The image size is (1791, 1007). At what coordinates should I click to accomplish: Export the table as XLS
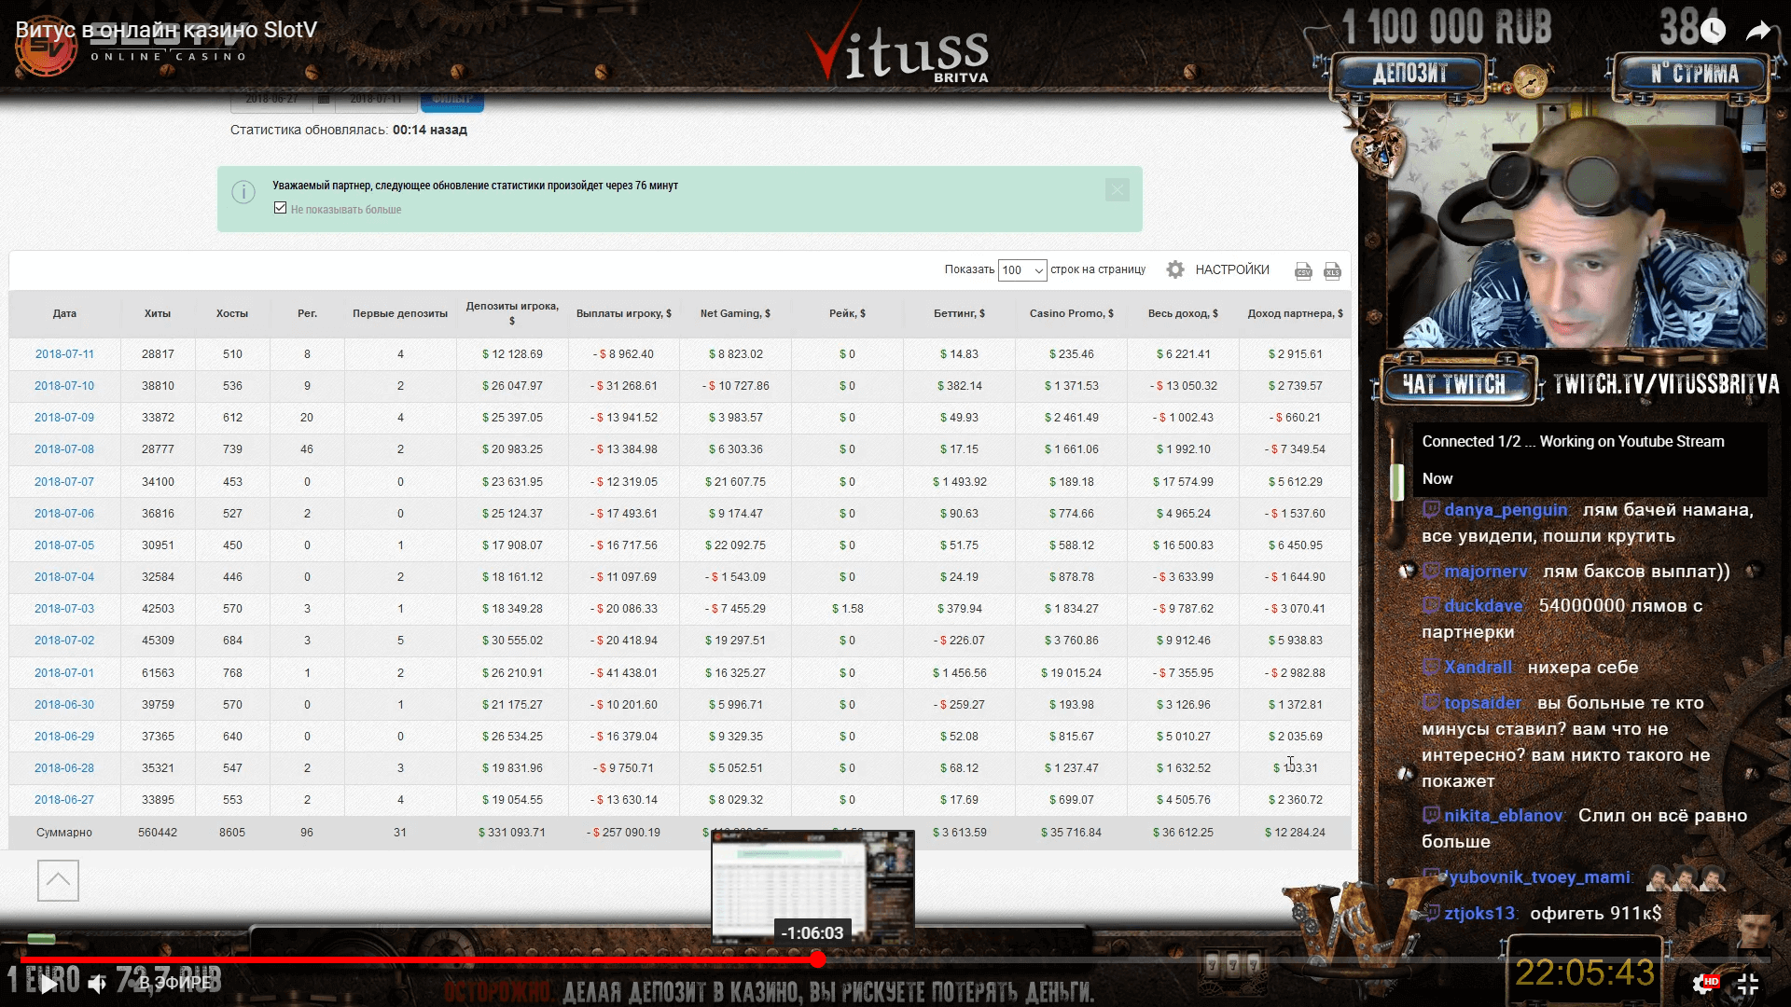(x=1332, y=271)
